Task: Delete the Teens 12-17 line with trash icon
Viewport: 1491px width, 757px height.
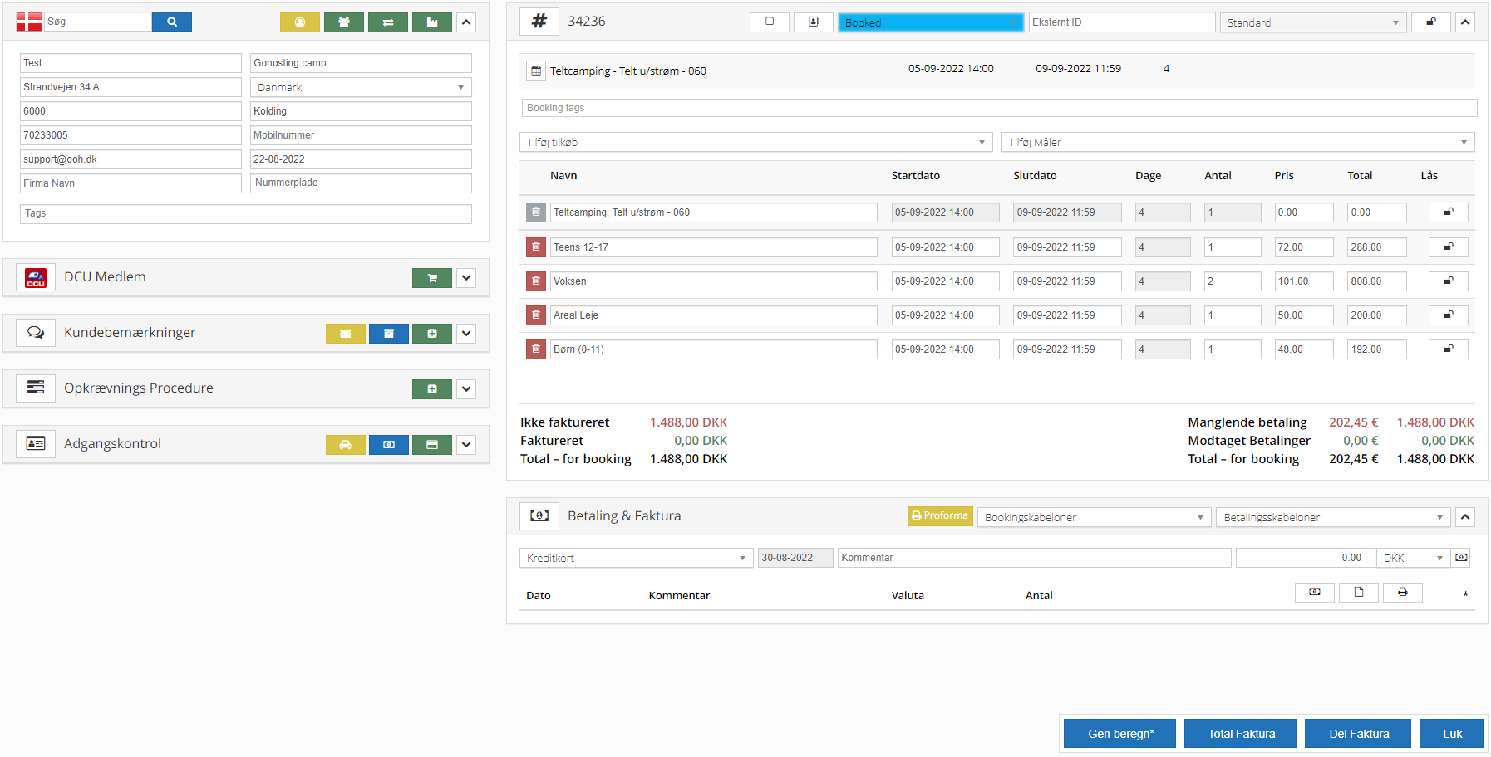Action: pos(535,247)
